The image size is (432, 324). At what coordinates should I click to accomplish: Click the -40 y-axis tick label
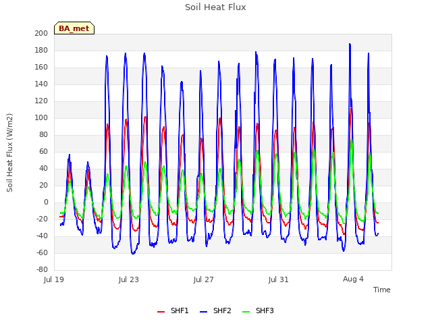click(x=42, y=236)
